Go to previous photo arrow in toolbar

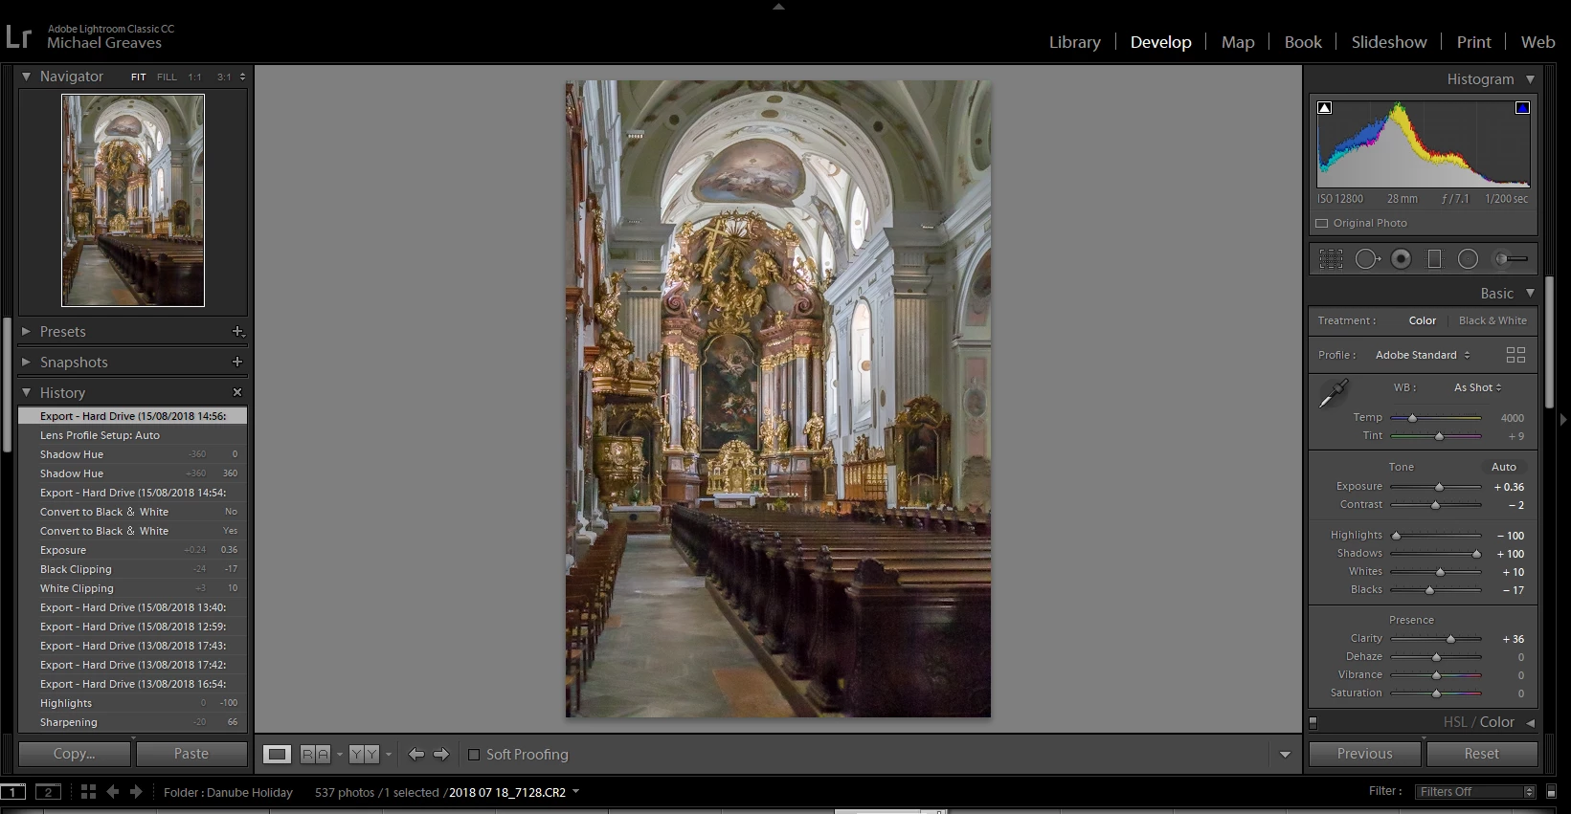[415, 754]
